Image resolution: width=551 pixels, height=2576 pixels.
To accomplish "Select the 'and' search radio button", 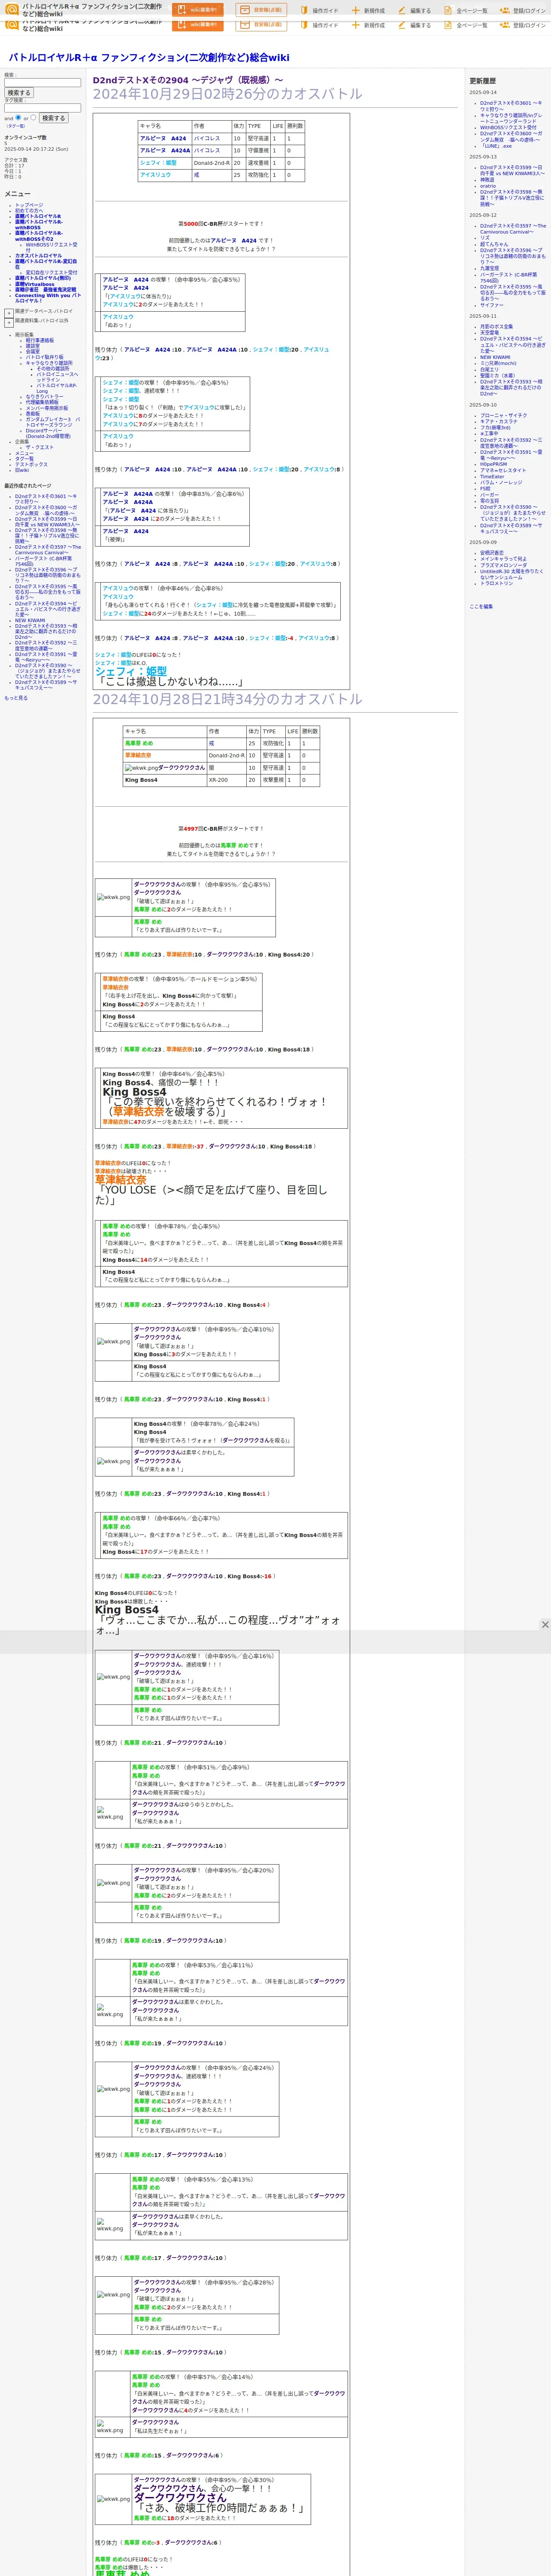I will coord(19,117).
